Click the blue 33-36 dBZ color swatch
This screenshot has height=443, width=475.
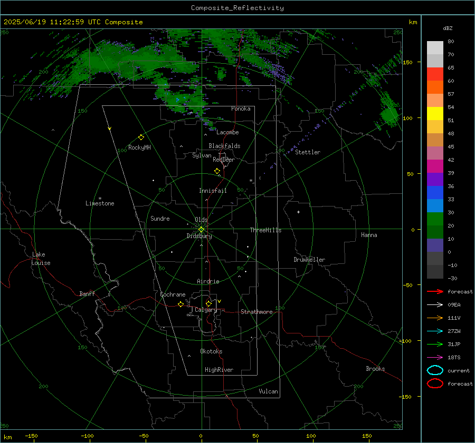click(x=435, y=192)
